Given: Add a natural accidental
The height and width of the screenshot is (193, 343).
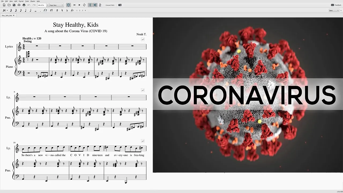Looking at the screenshot, I should point(62,10).
